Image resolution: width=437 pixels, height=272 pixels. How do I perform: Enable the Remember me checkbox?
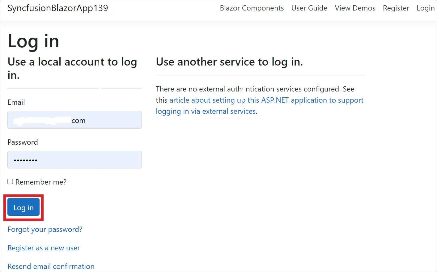(x=10, y=181)
